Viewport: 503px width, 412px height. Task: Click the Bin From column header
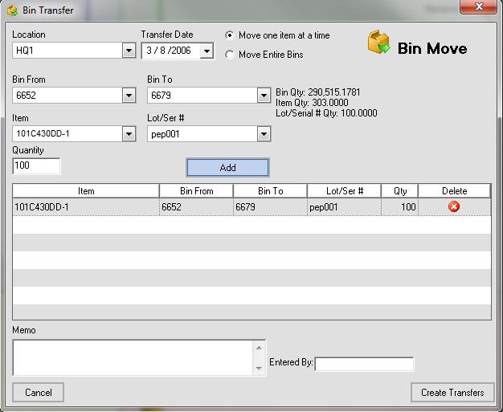click(196, 191)
